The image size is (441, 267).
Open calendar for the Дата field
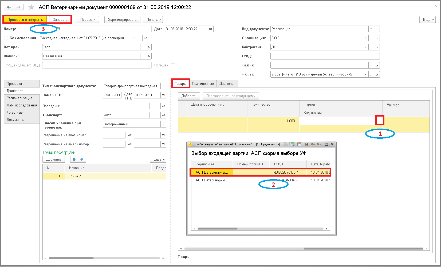tap(211, 29)
